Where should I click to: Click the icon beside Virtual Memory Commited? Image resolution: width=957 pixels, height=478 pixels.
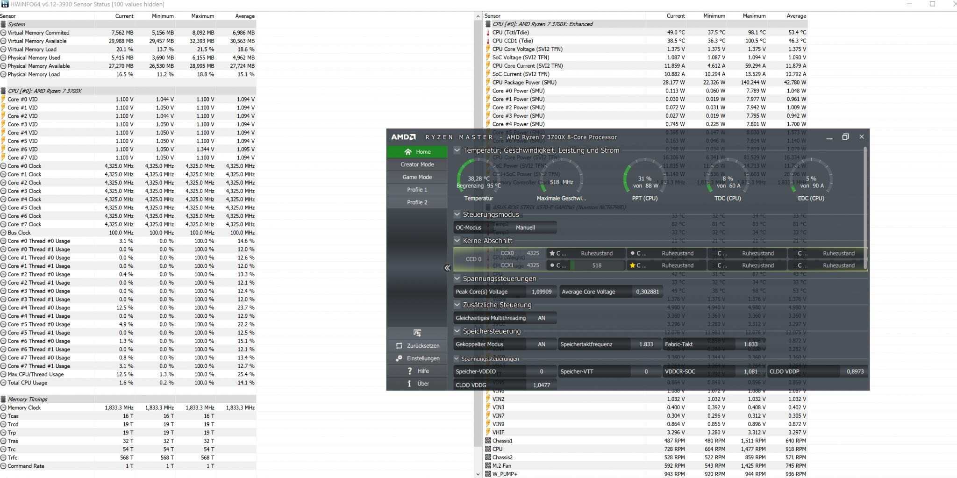3,33
